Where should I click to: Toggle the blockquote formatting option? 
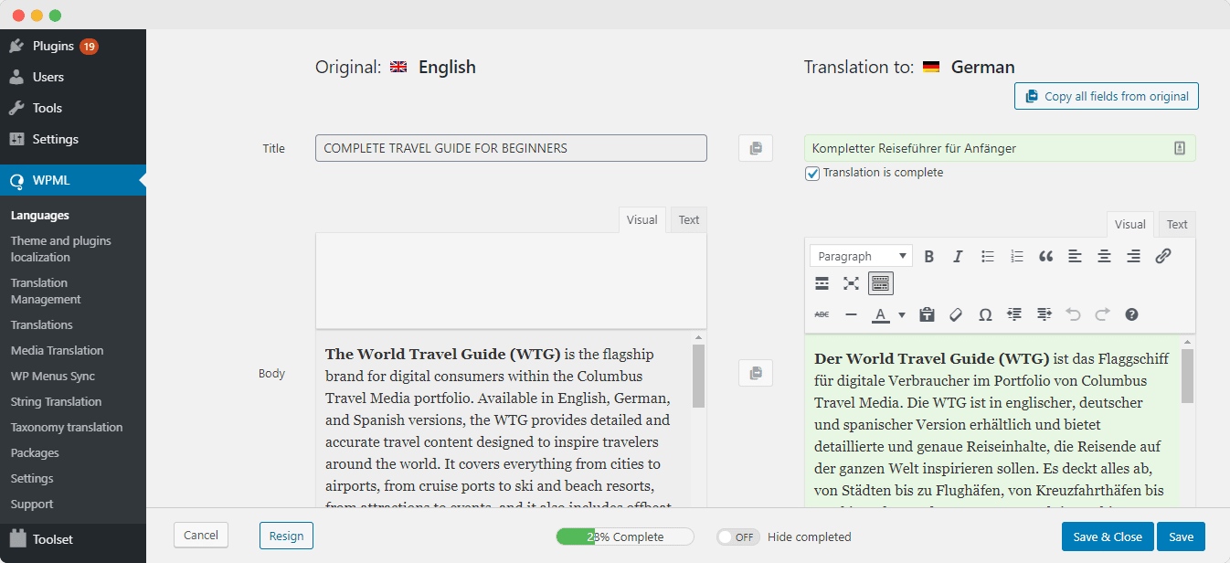pos(1045,257)
